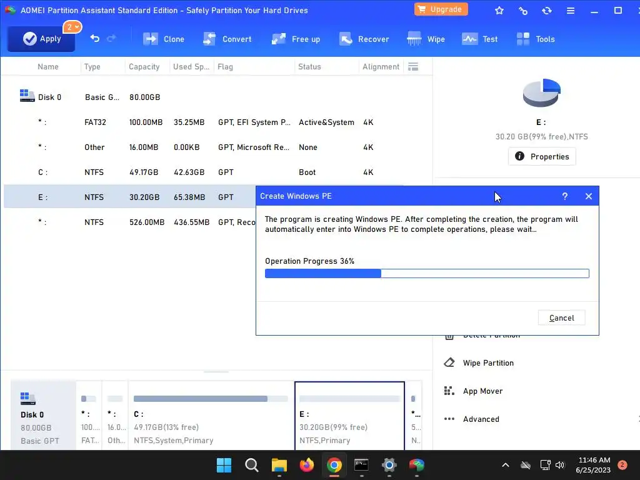
Task: Select the Disk 0 row in list
Action: (x=204, y=97)
